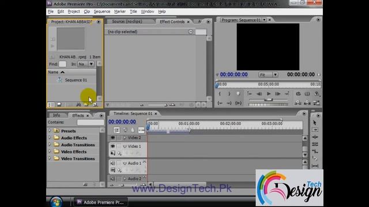Click Set In Point in Program monitor
This screenshot has width=369, height=207.
pyautogui.click(x=220, y=94)
